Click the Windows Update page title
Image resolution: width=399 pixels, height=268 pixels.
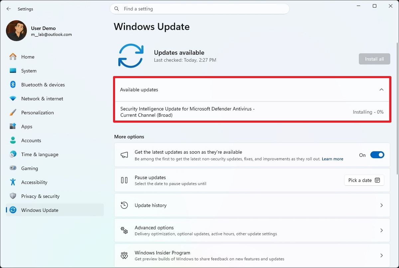[x=152, y=27]
